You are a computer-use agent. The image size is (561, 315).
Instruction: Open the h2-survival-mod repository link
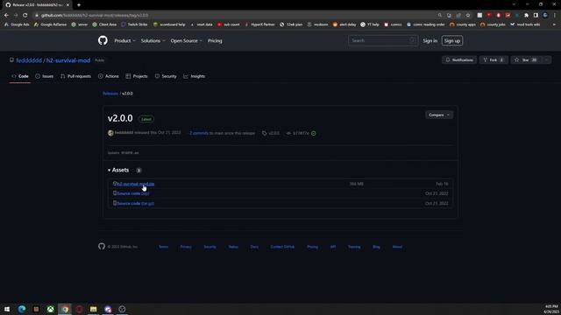tap(68, 60)
